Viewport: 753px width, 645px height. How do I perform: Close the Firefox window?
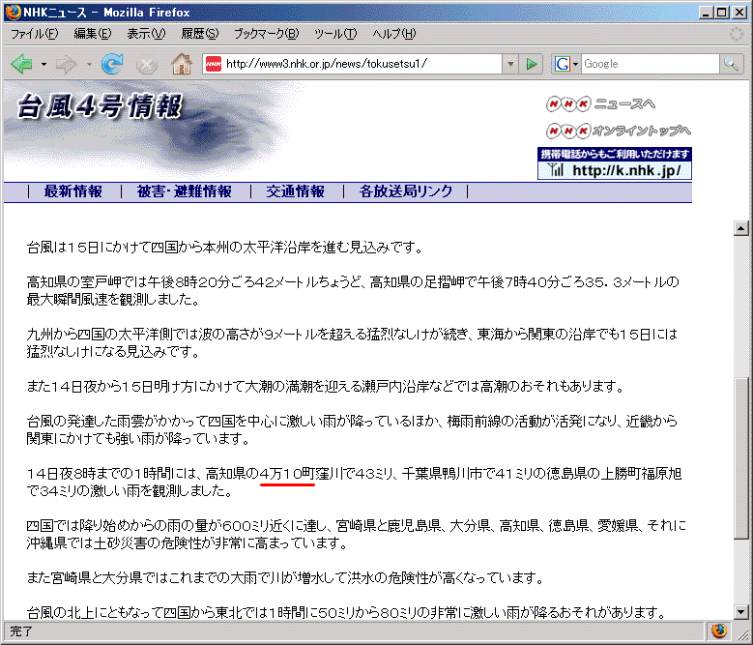coord(739,12)
